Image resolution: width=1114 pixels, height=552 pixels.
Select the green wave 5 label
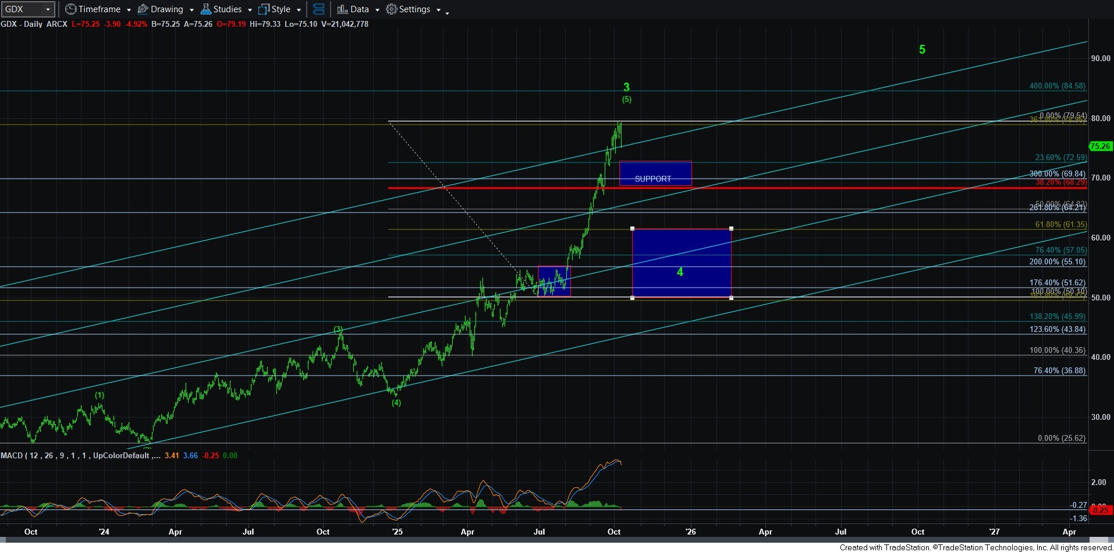pos(922,49)
